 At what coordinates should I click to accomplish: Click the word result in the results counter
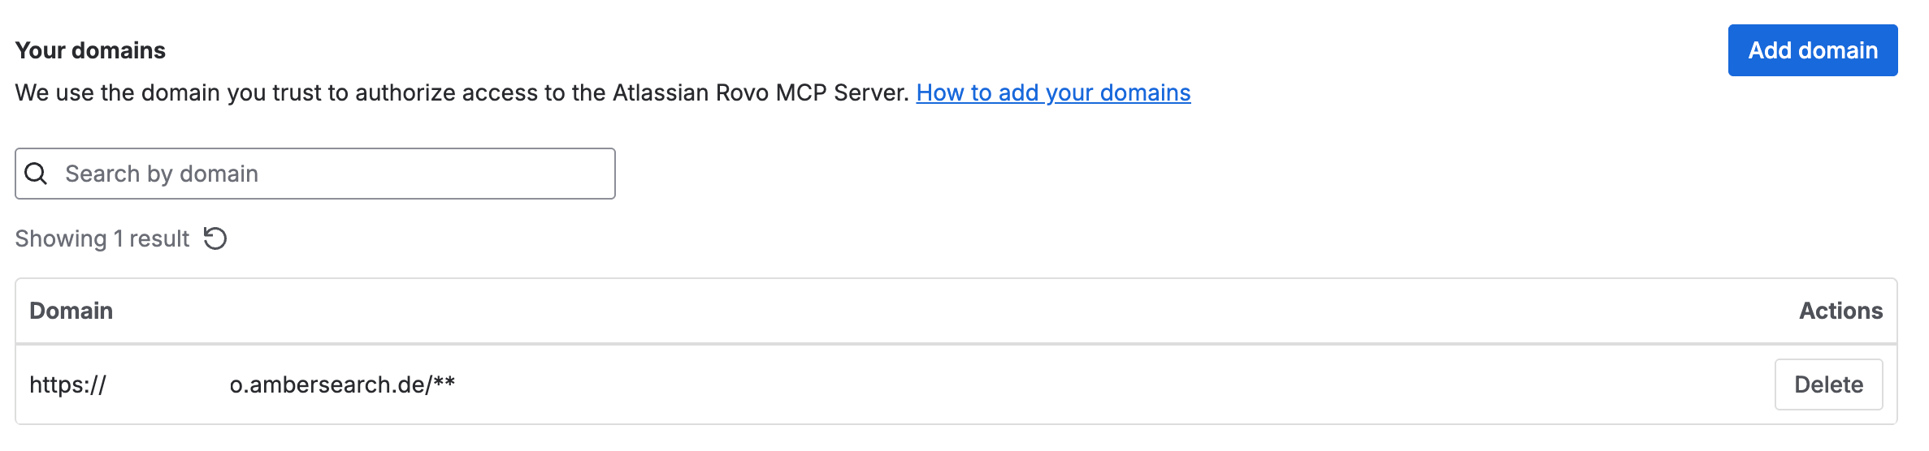click(159, 238)
